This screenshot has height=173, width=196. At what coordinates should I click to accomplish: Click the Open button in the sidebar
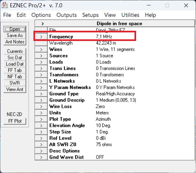(x=15, y=29)
